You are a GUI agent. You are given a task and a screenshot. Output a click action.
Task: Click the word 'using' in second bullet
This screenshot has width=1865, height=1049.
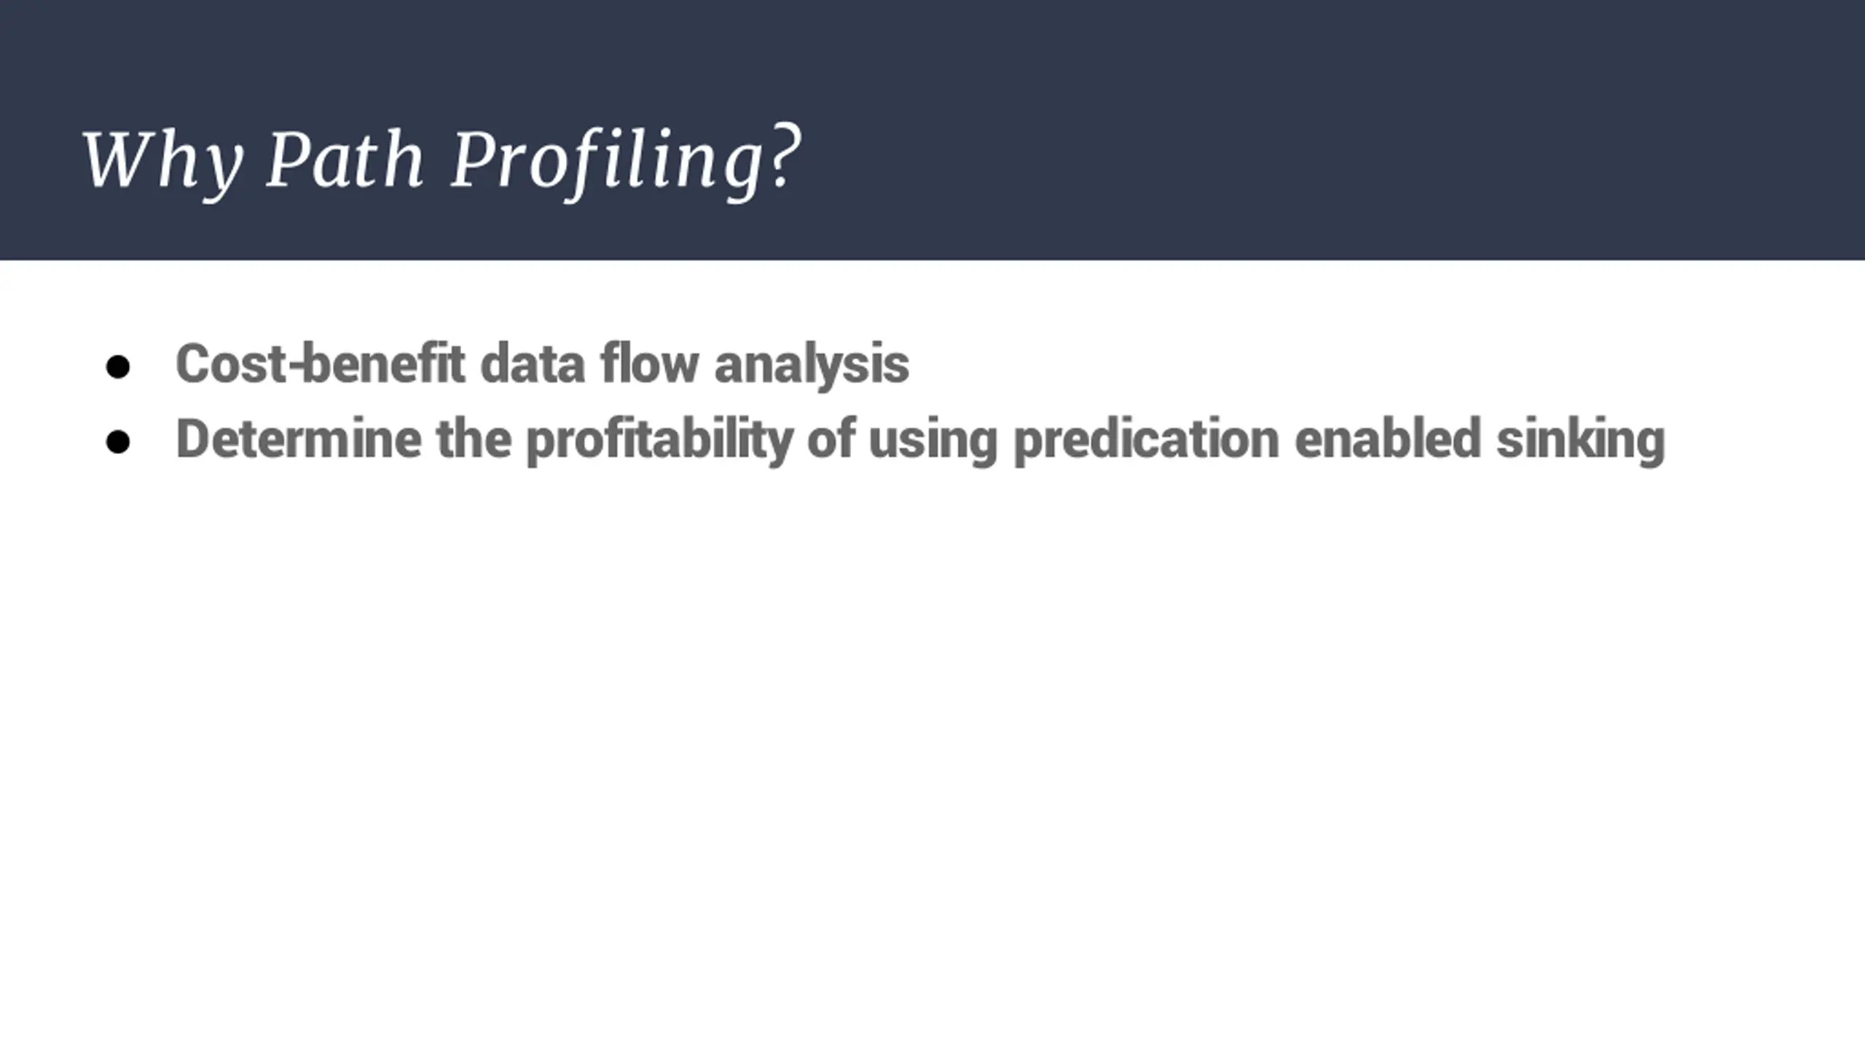932,441
